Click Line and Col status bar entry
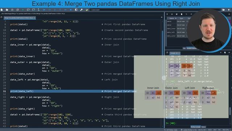This screenshot has height=131, width=232. [202, 130]
